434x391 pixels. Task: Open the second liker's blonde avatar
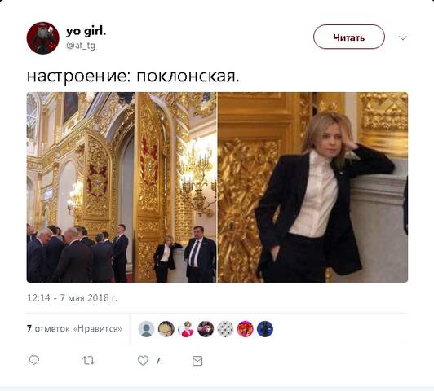166,329
